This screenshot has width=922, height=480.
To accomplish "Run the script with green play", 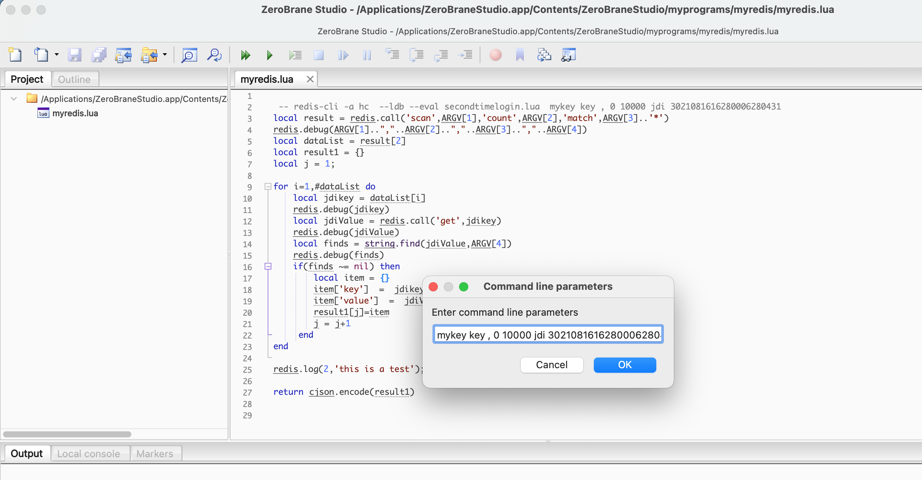I will coord(270,55).
